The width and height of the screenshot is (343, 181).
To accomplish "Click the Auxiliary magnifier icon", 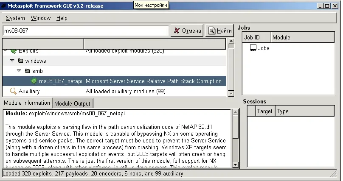I will [x=13, y=91].
